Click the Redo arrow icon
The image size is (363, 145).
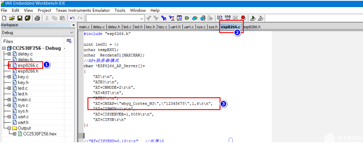tap(80, 18)
